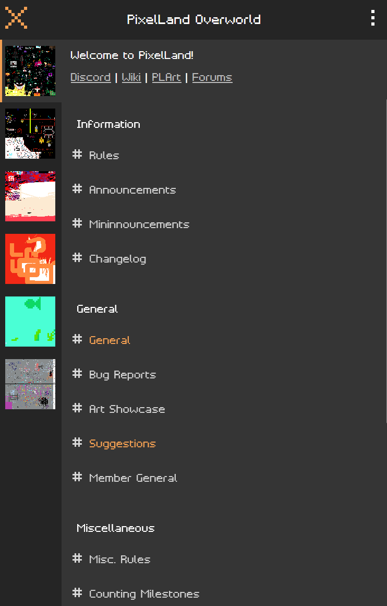Click the hash icon beside Changelog

pyautogui.click(x=77, y=257)
